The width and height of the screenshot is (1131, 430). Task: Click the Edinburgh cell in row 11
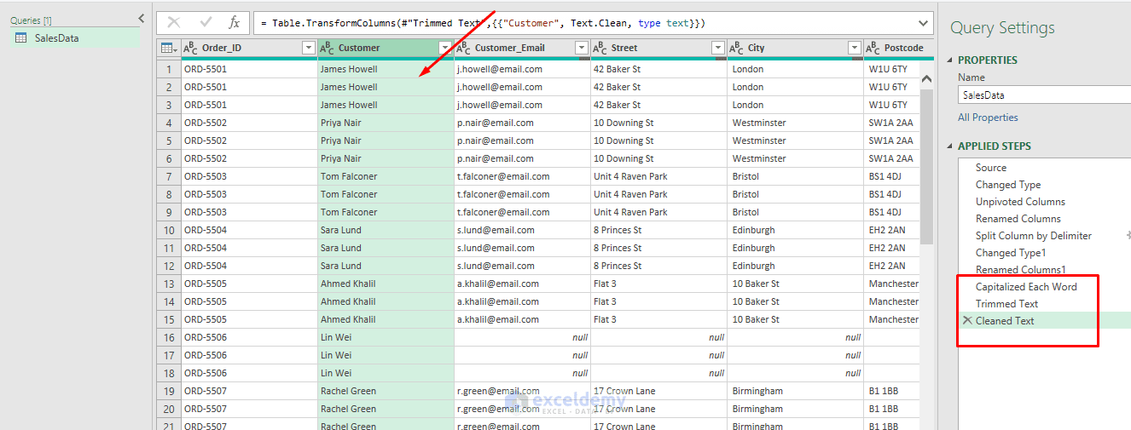795,248
